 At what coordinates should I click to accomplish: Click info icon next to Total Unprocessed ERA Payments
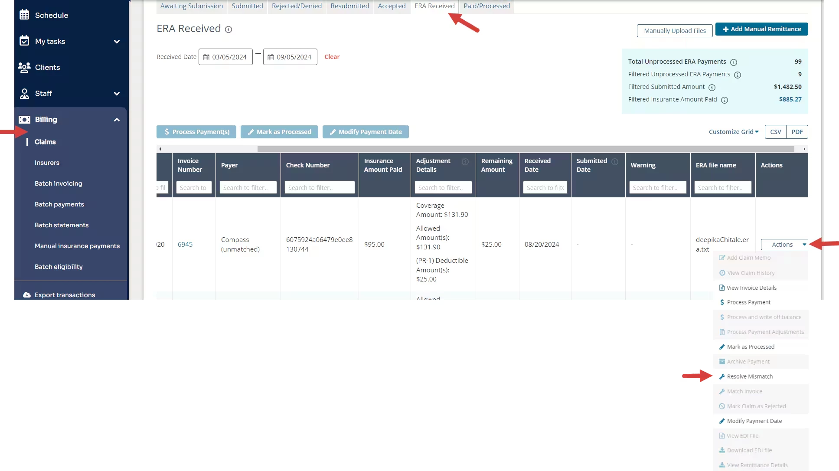pos(734,62)
